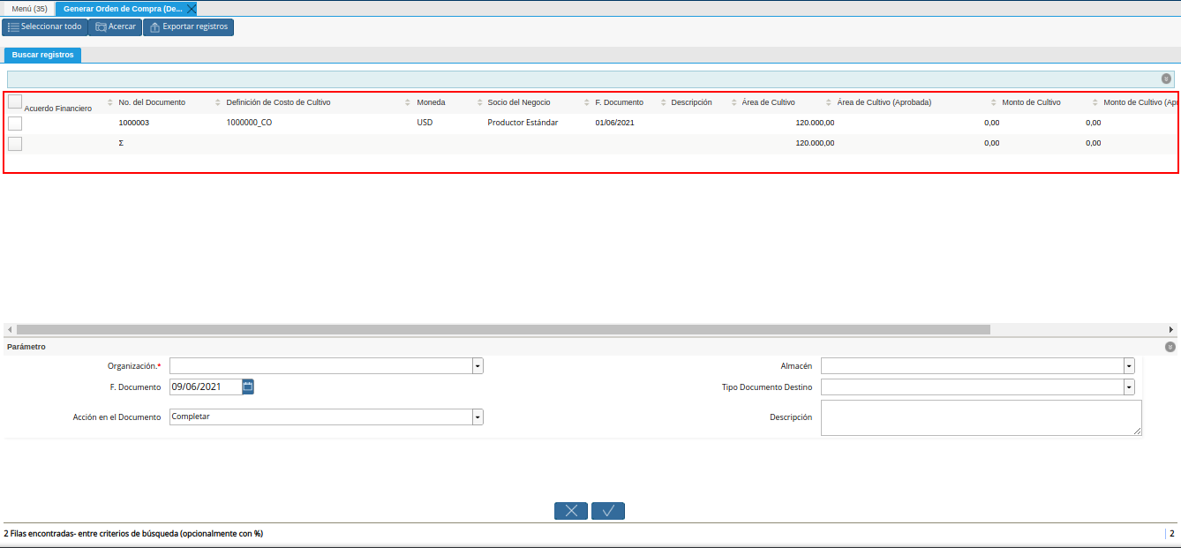Viewport: 1181px width, 548px height.
Task: Click the Acercar zoom button
Action: coord(116,27)
